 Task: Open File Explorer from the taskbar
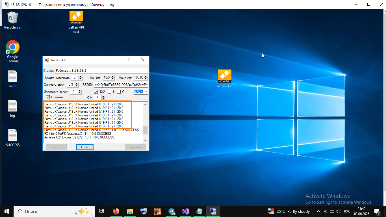(130, 211)
